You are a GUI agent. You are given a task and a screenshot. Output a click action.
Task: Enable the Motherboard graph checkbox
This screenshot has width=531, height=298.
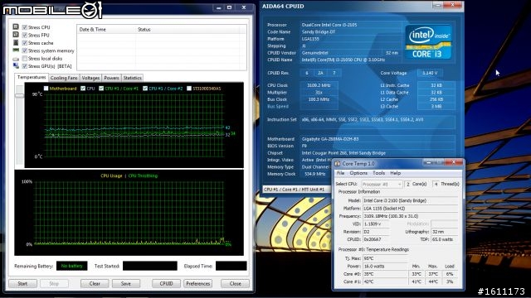[x=46, y=89]
